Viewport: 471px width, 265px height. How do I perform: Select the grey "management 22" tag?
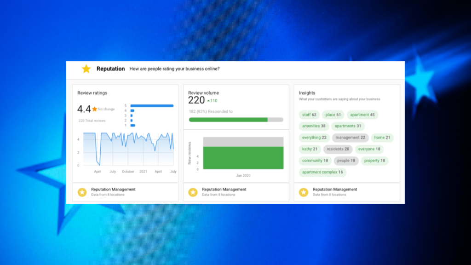(350, 138)
